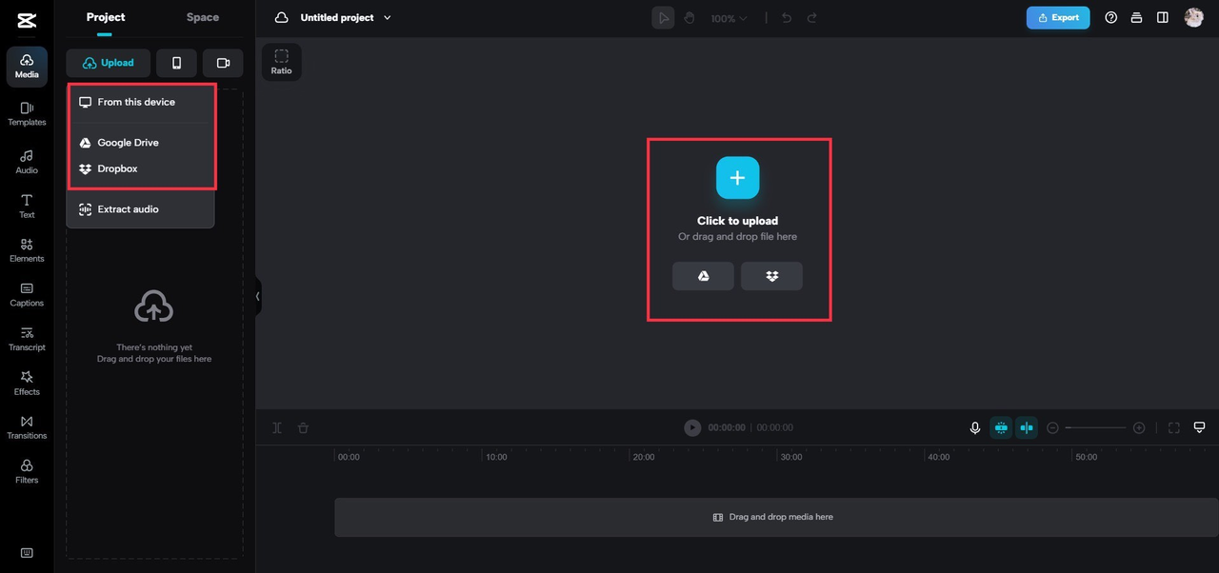
Task: Click the Upload button
Action: point(109,63)
